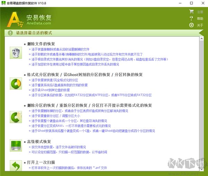208x176 pixels.
Task: Click the shopping cart register icon
Action: [x=191, y=12]
